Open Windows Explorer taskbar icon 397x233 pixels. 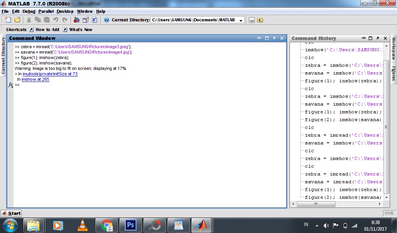click(33, 225)
